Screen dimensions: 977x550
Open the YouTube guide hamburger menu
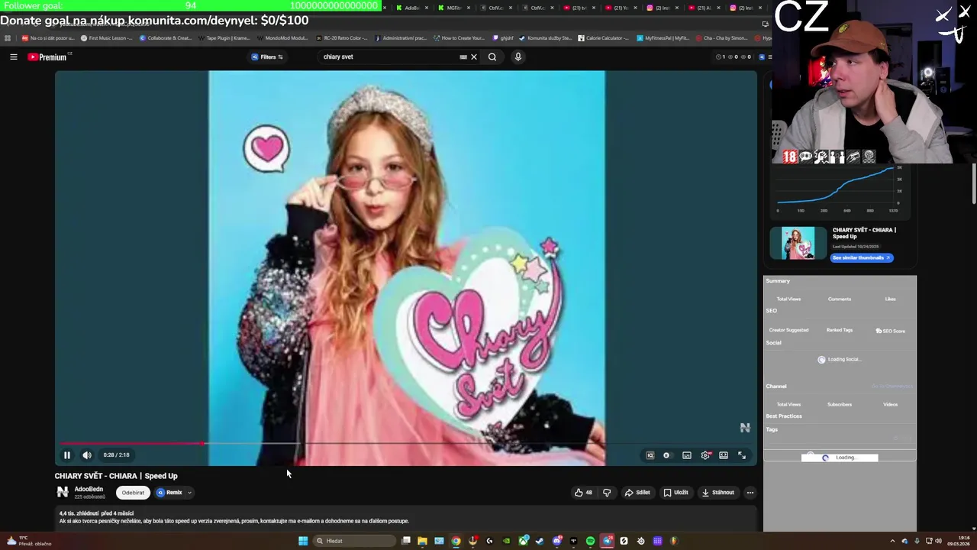13,57
